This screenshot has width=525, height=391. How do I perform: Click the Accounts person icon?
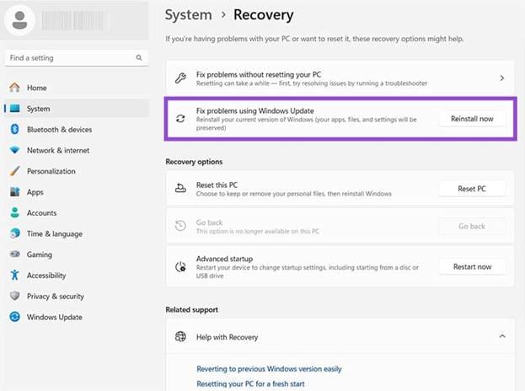coord(14,213)
